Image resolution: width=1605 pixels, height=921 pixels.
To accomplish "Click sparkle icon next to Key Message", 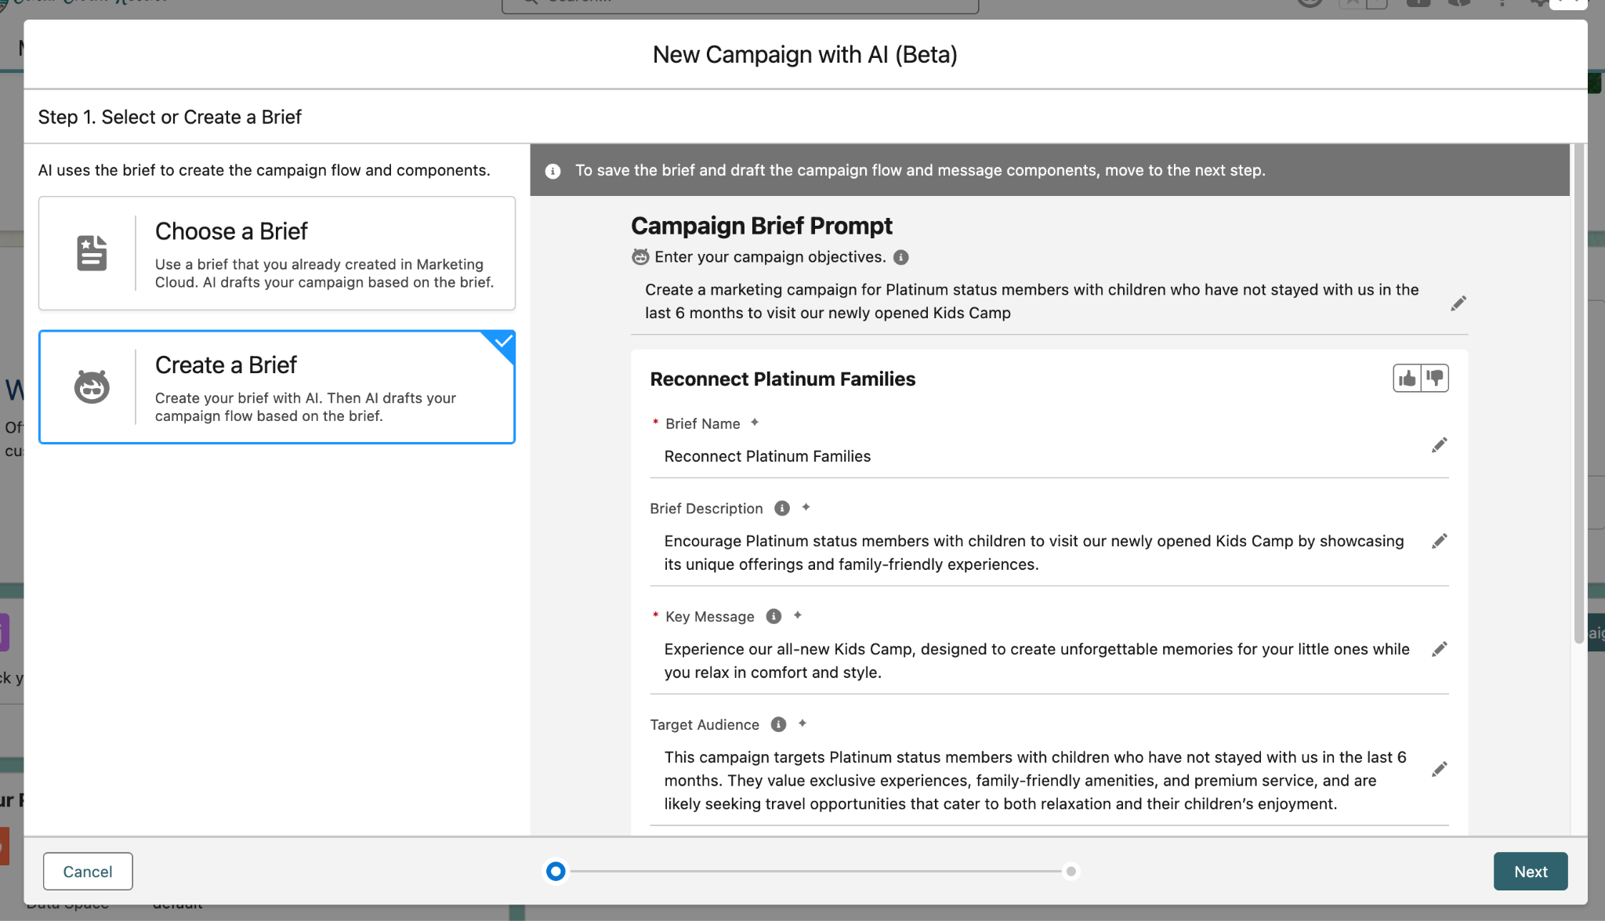I will pos(798,615).
